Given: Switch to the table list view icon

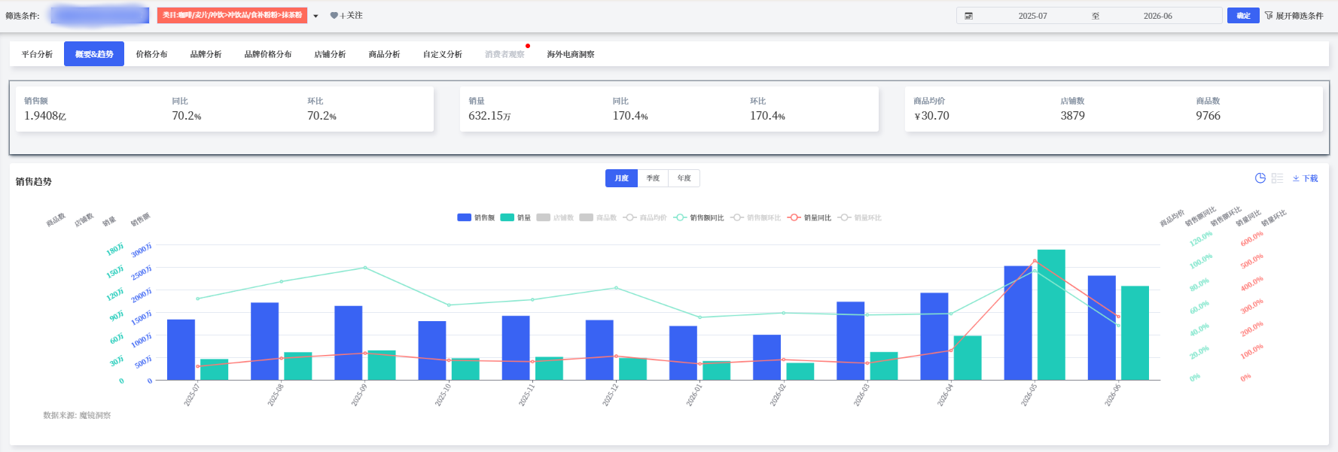Looking at the screenshot, I should (x=1277, y=178).
